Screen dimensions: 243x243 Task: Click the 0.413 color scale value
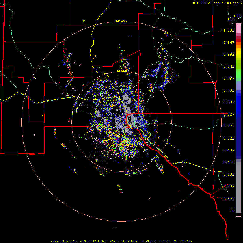229,162
